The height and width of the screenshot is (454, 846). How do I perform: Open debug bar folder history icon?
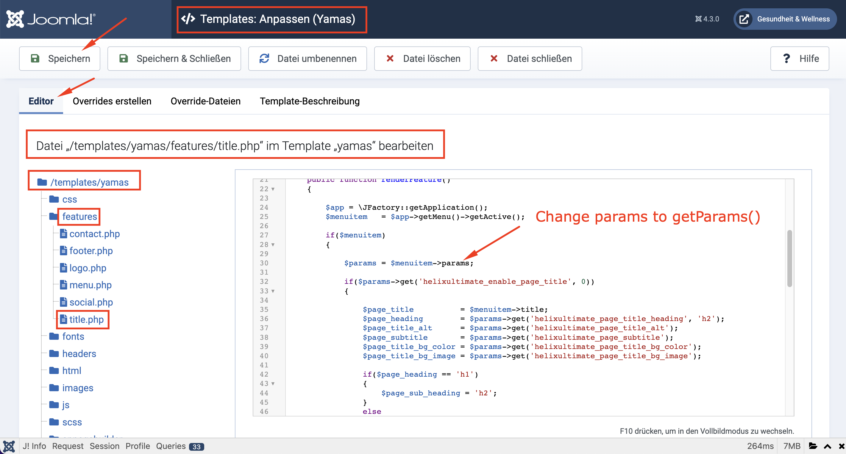coord(813,446)
